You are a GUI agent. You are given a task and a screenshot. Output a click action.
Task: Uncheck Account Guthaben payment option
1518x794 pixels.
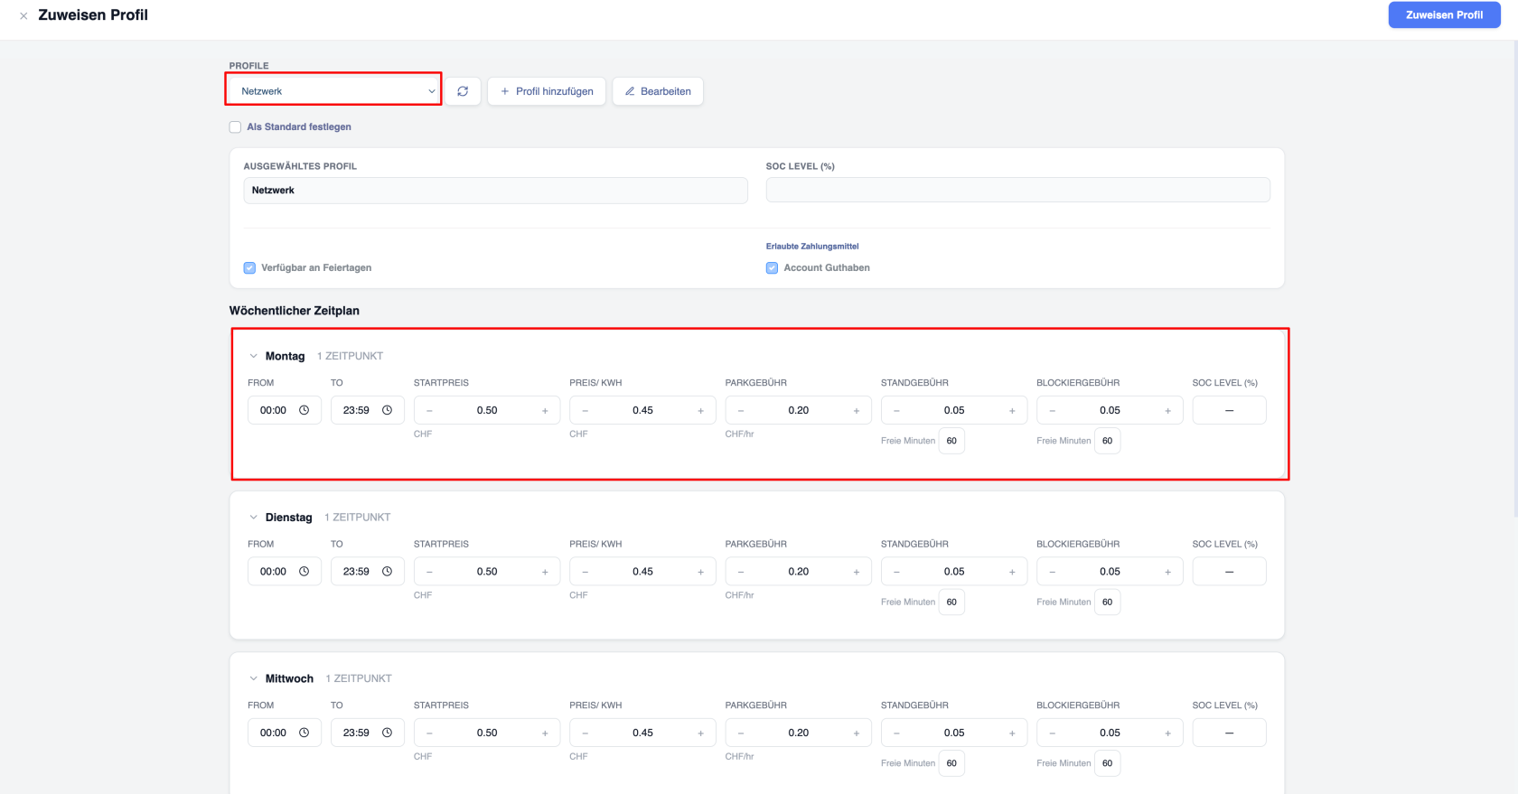(772, 268)
